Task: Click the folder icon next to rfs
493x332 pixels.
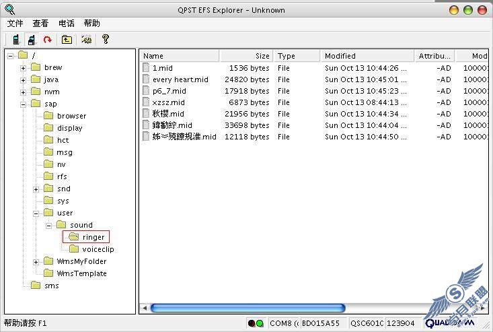Action: click(x=48, y=176)
